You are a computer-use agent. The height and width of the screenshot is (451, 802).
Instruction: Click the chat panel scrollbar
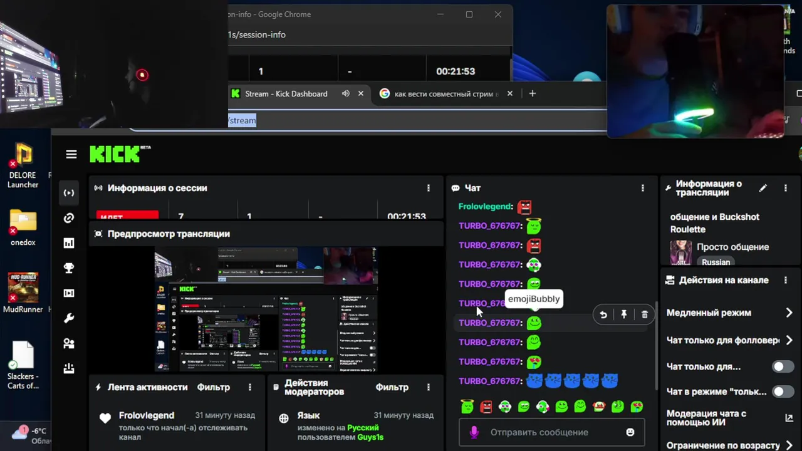657,345
